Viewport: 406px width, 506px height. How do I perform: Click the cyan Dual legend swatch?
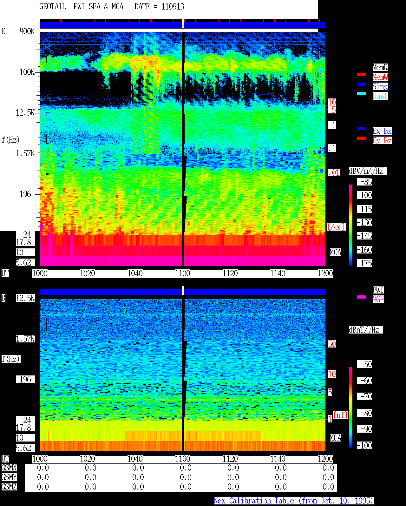pos(362,94)
